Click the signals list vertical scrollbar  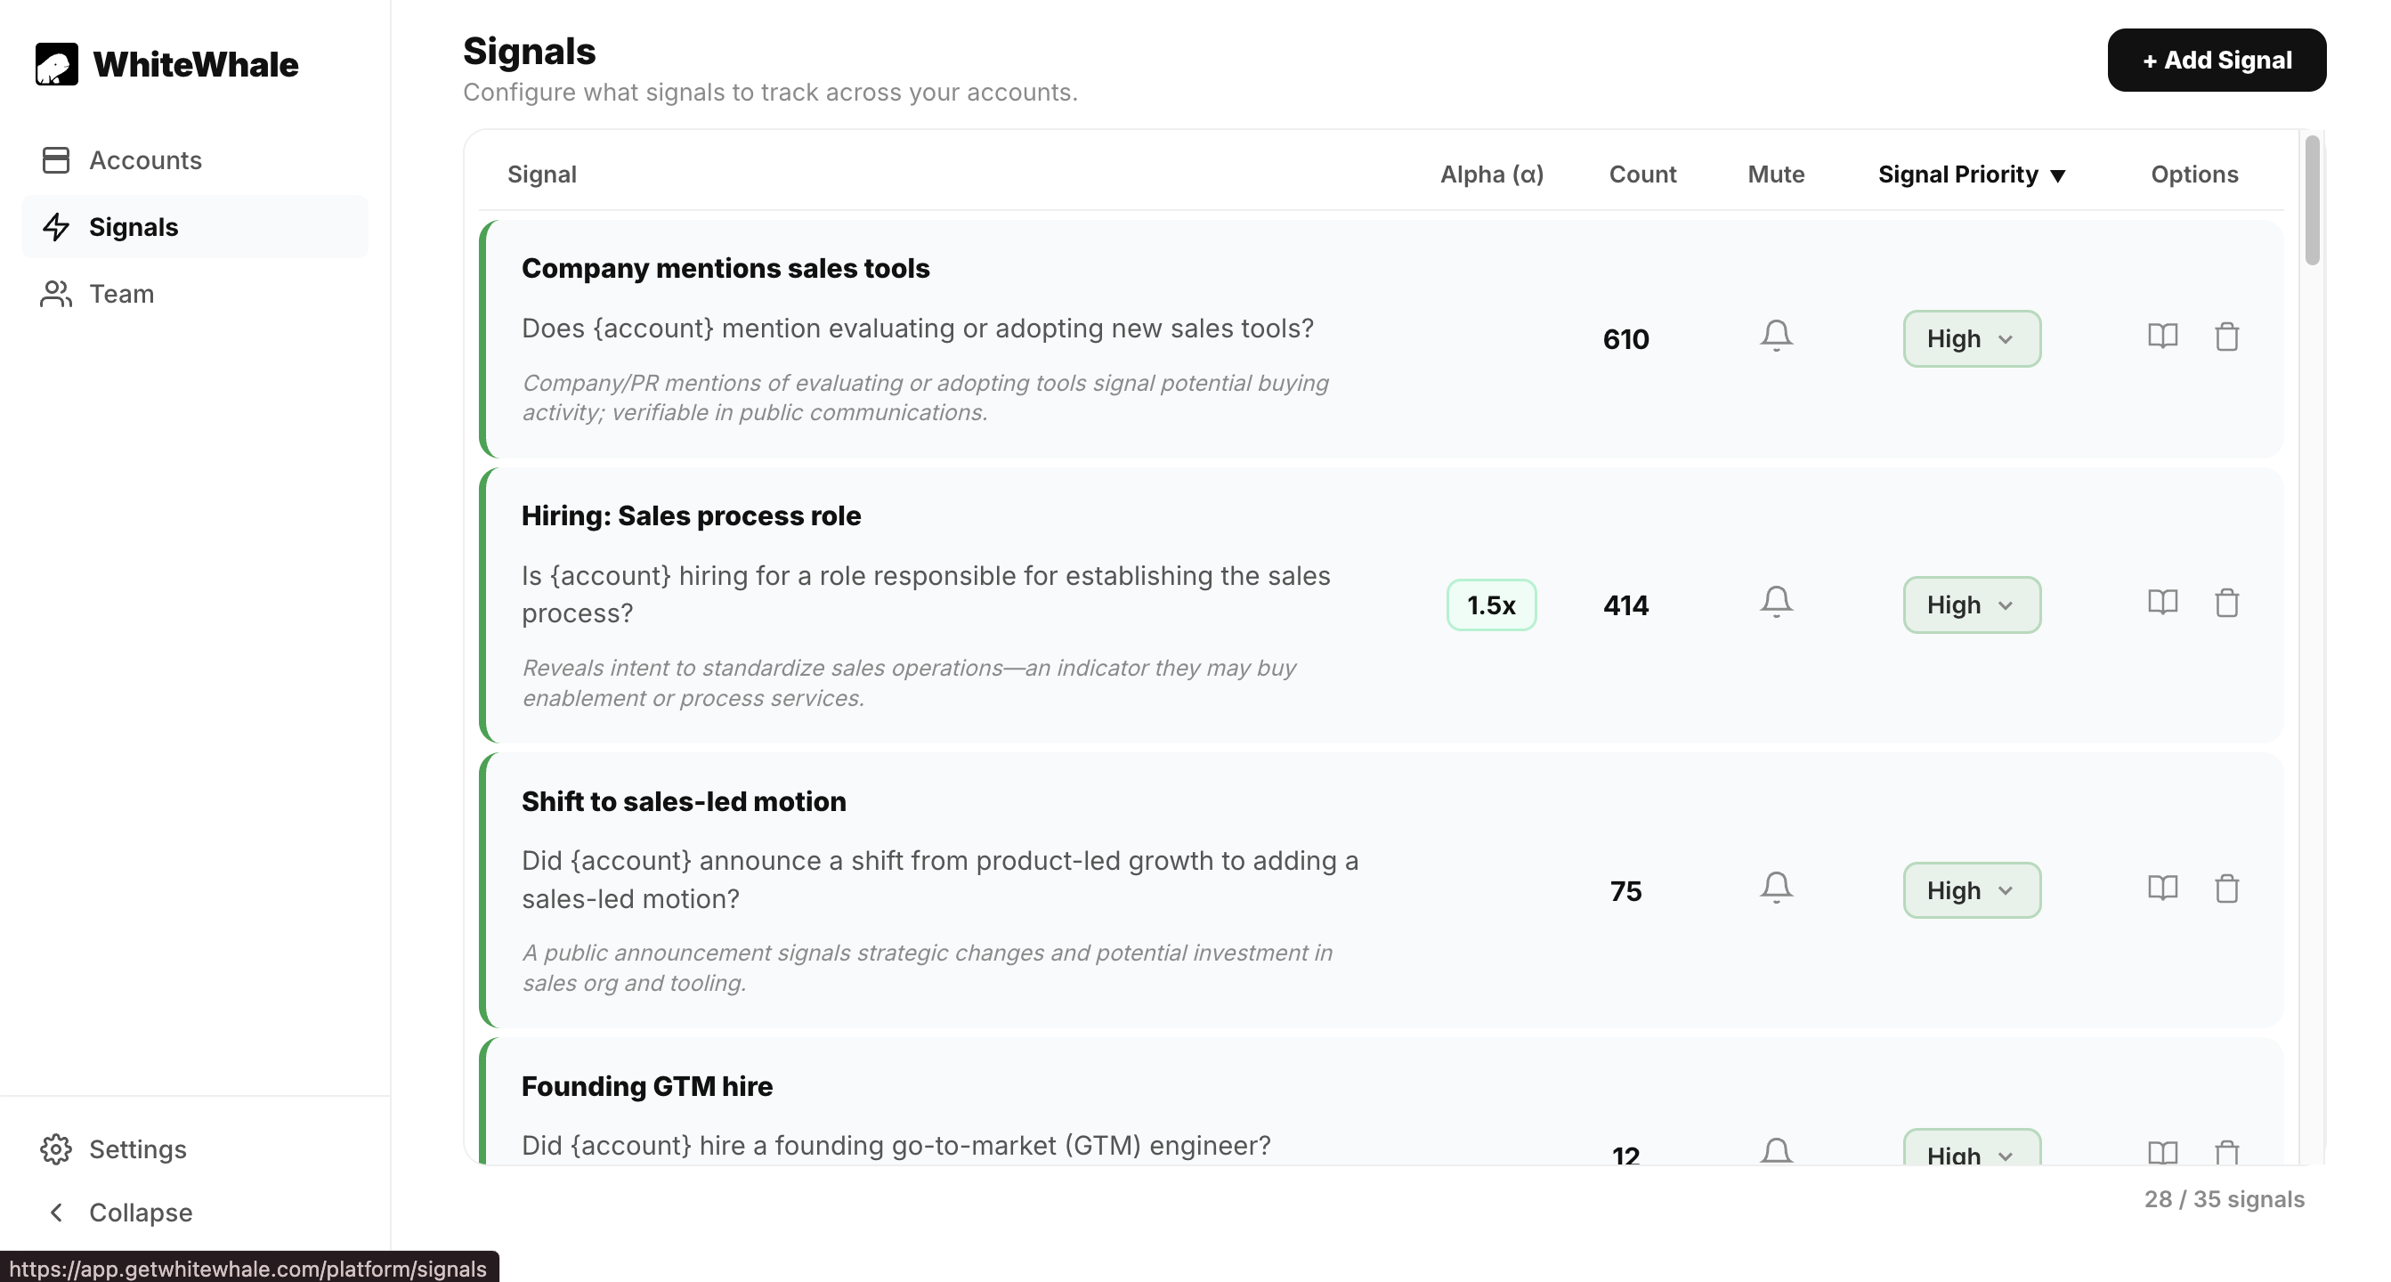point(2311,200)
